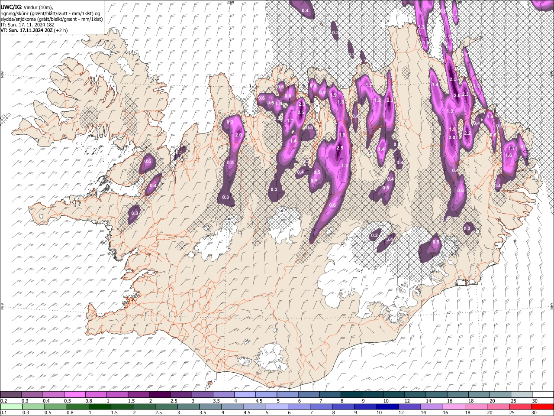Select bright pink upper swatch between 0.5 and 0.8
The image size is (554, 416).
tap(74, 395)
